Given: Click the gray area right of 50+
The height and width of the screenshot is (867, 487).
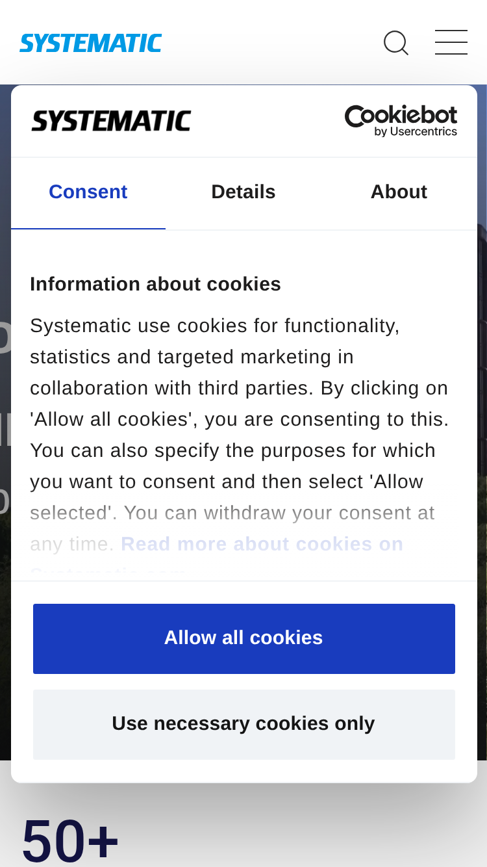Looking at the screenshot, I should [x=305, y=838].
